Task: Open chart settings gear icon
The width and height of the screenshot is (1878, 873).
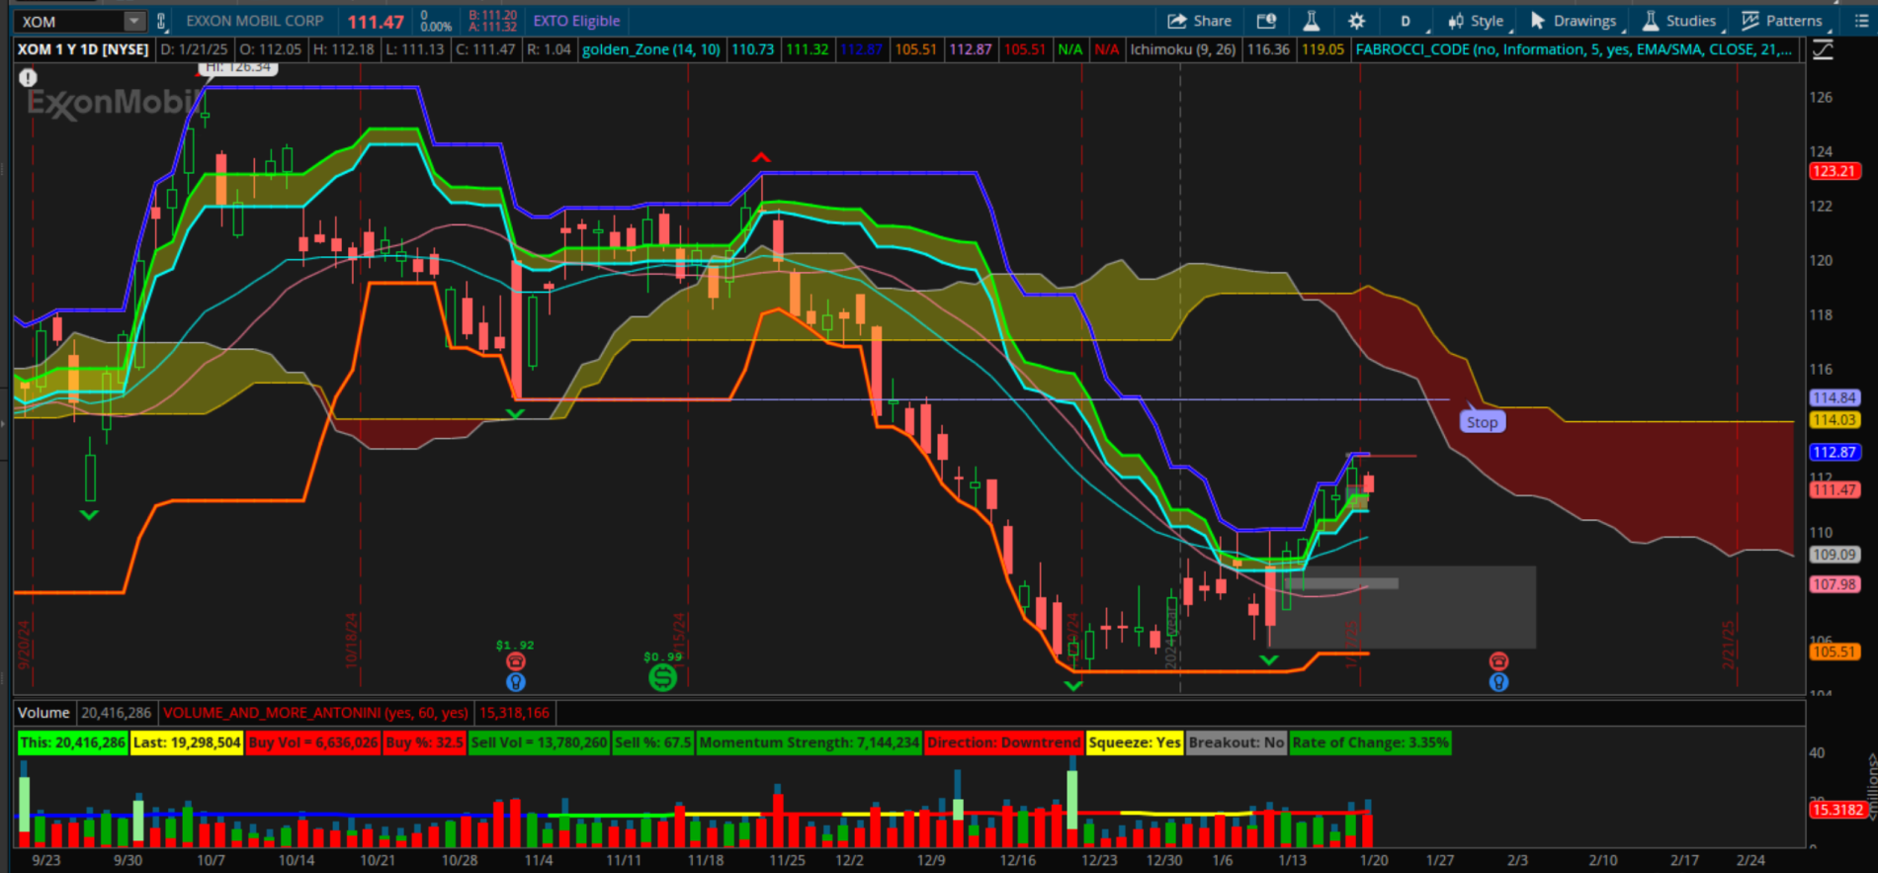Action: [1356, 21]
